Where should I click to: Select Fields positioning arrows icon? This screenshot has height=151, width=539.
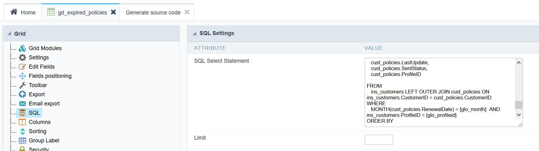click(x=22, y=76)
